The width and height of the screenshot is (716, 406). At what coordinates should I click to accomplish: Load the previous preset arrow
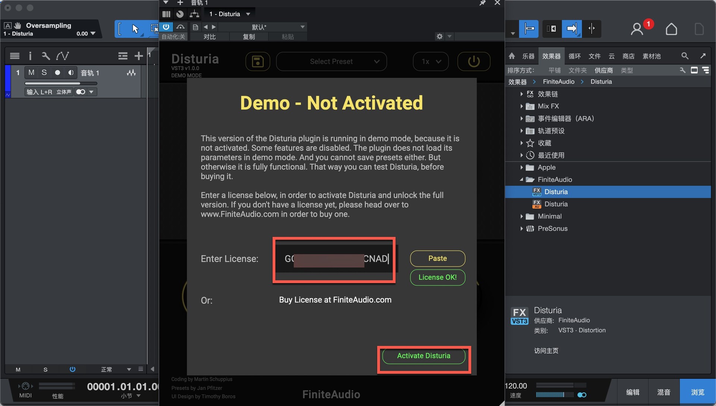(x=205, y=27)
